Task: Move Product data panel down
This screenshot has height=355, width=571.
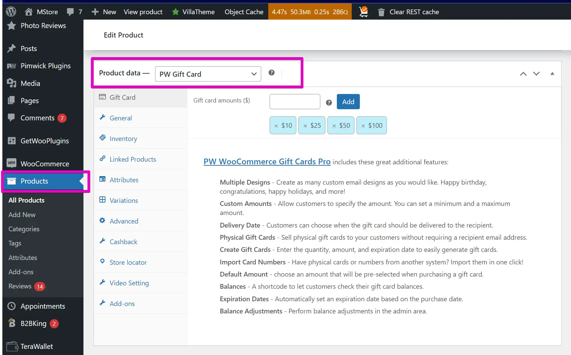Action: coord(536,74)
